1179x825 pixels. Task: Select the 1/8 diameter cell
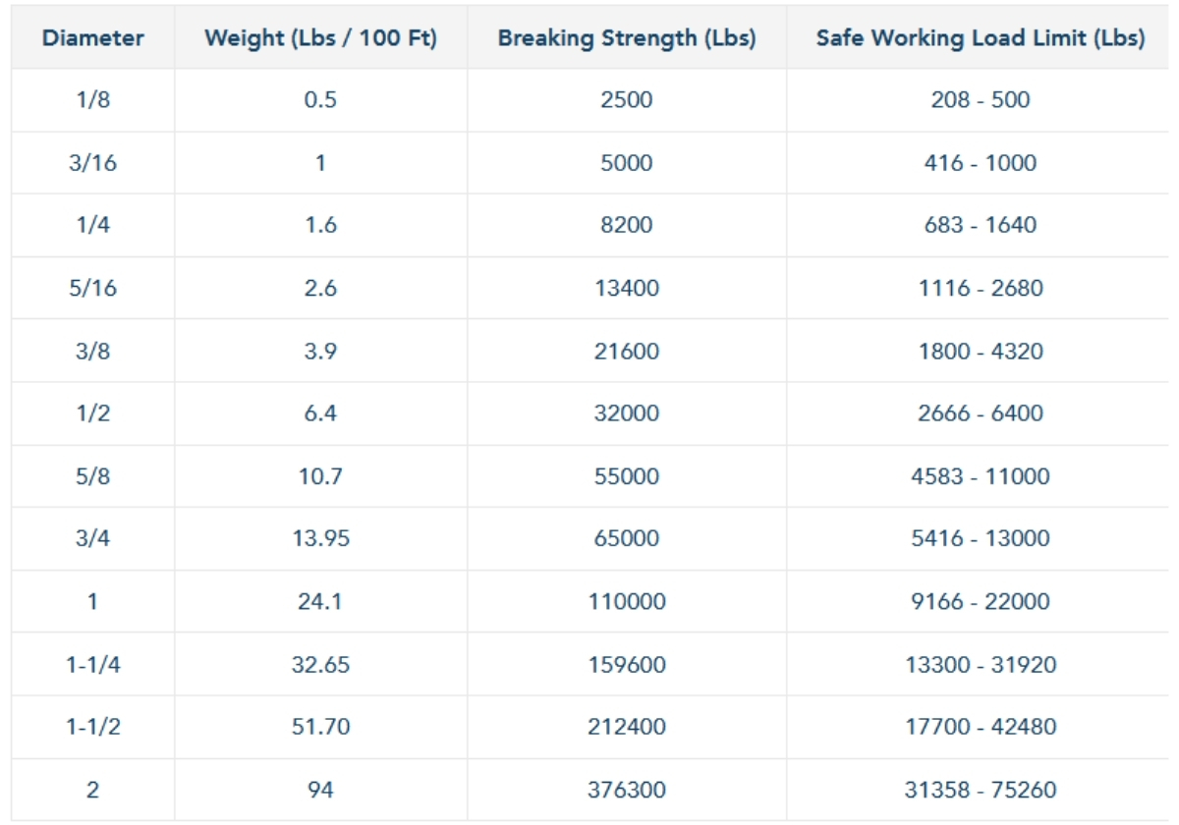(x=93, y=99)
